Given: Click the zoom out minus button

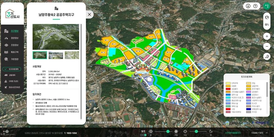Looking at the screenshot, I should 267,47.
